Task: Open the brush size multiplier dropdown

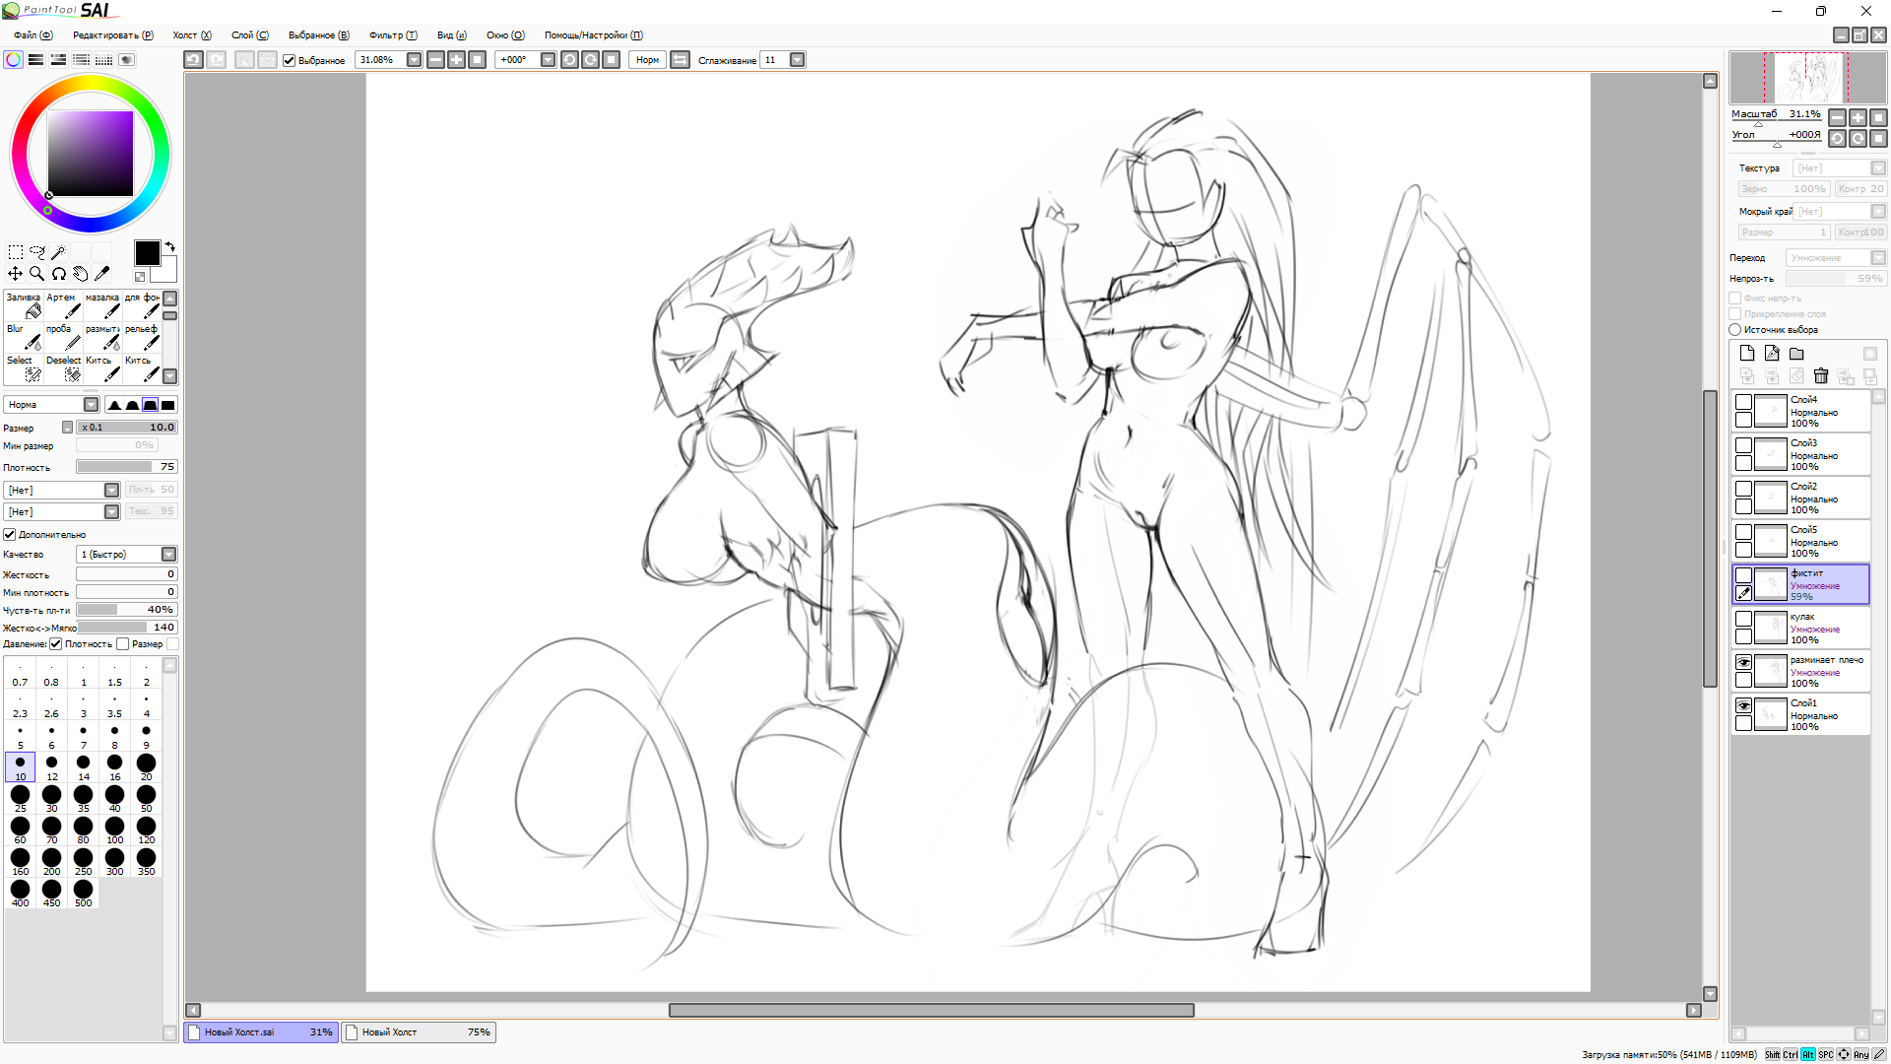Action: [x=67, y=428]
